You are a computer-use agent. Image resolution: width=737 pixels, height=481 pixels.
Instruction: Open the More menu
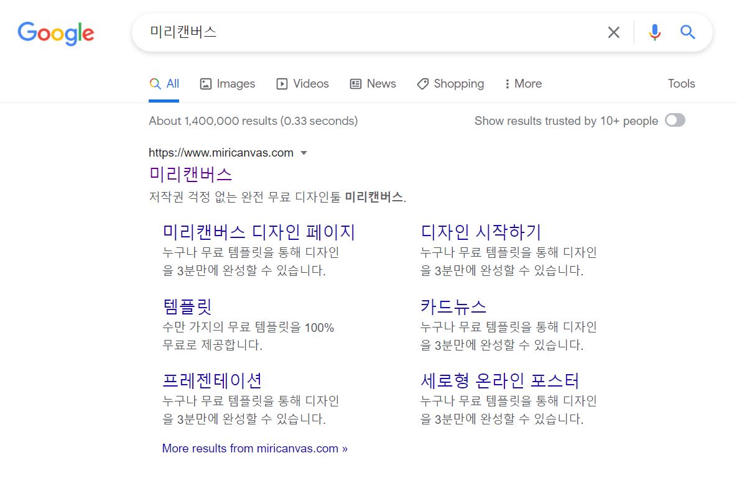click(x=523, y=84)
